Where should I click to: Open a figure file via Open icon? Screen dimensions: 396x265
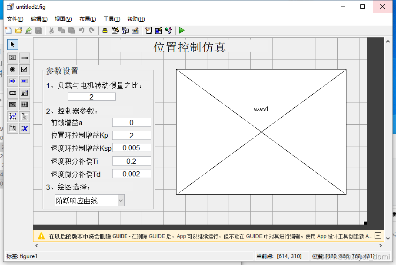[x=18, y=30]
